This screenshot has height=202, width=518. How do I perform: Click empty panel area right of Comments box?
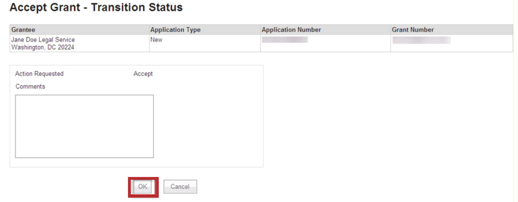tap(208, 126)
